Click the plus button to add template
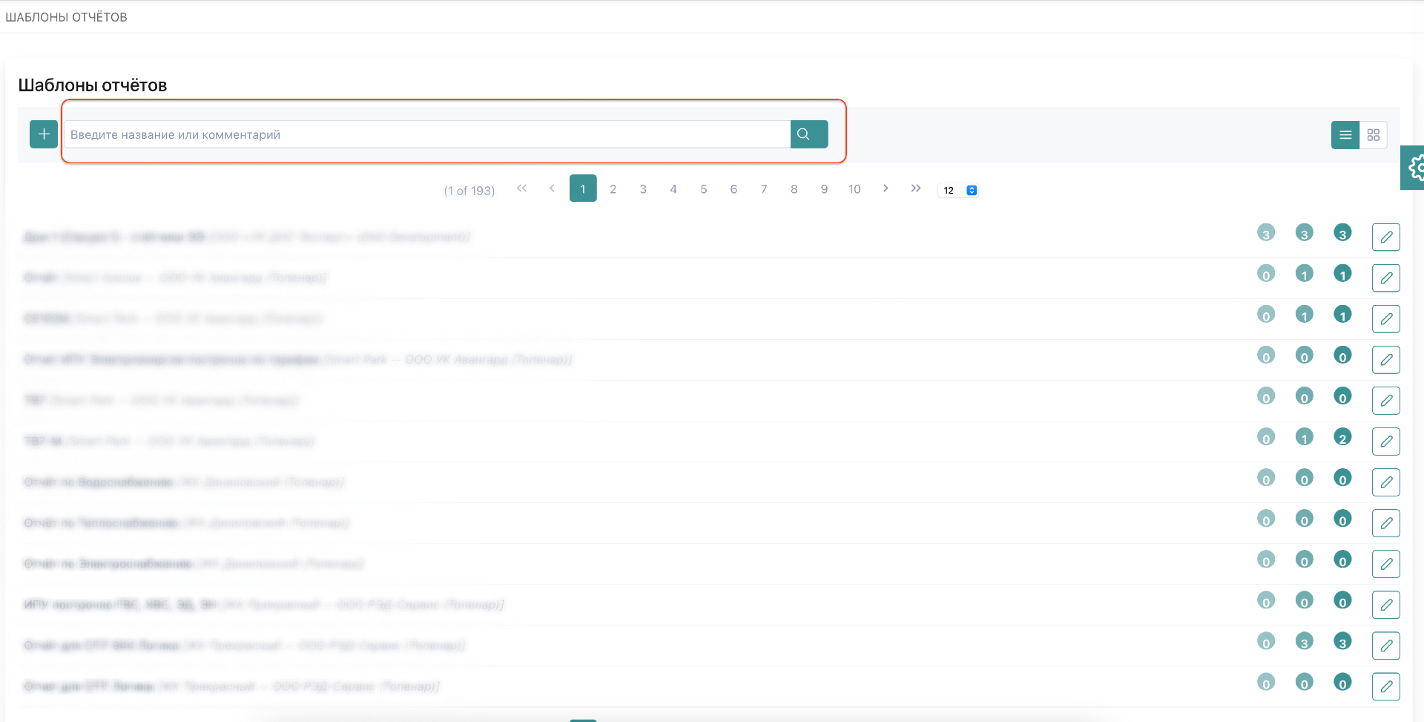 pyautogui.click(x=44, y=134)
